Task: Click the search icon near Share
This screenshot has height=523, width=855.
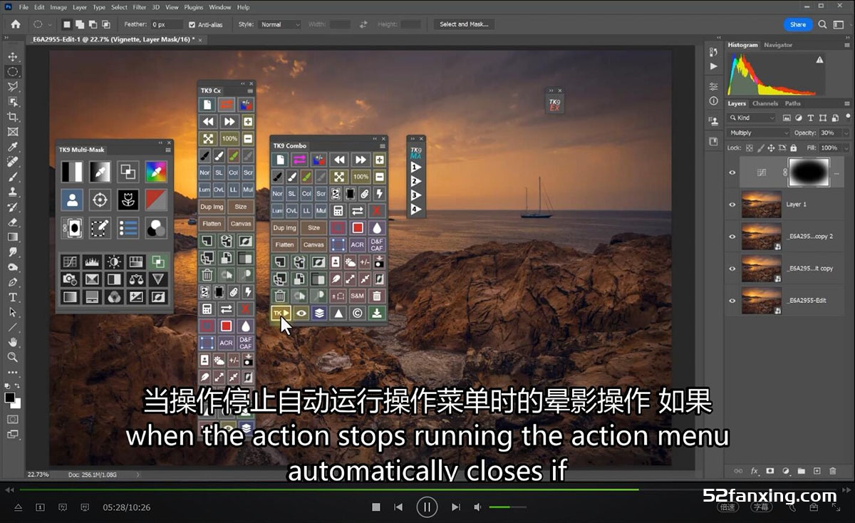Action: click(x=823, y=24)
